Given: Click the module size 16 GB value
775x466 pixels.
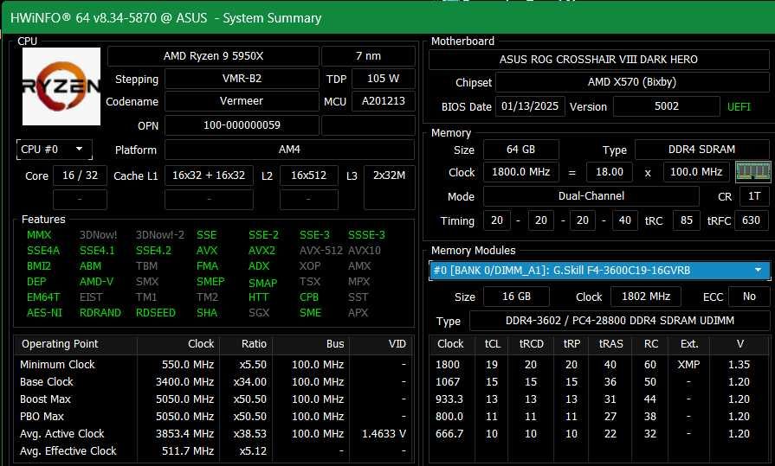Looking at the screenshot, I should 516,297.
